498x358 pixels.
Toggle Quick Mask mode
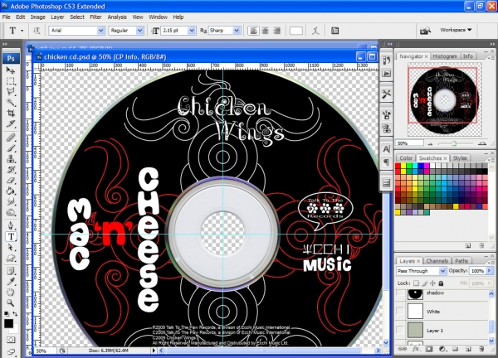11,340
